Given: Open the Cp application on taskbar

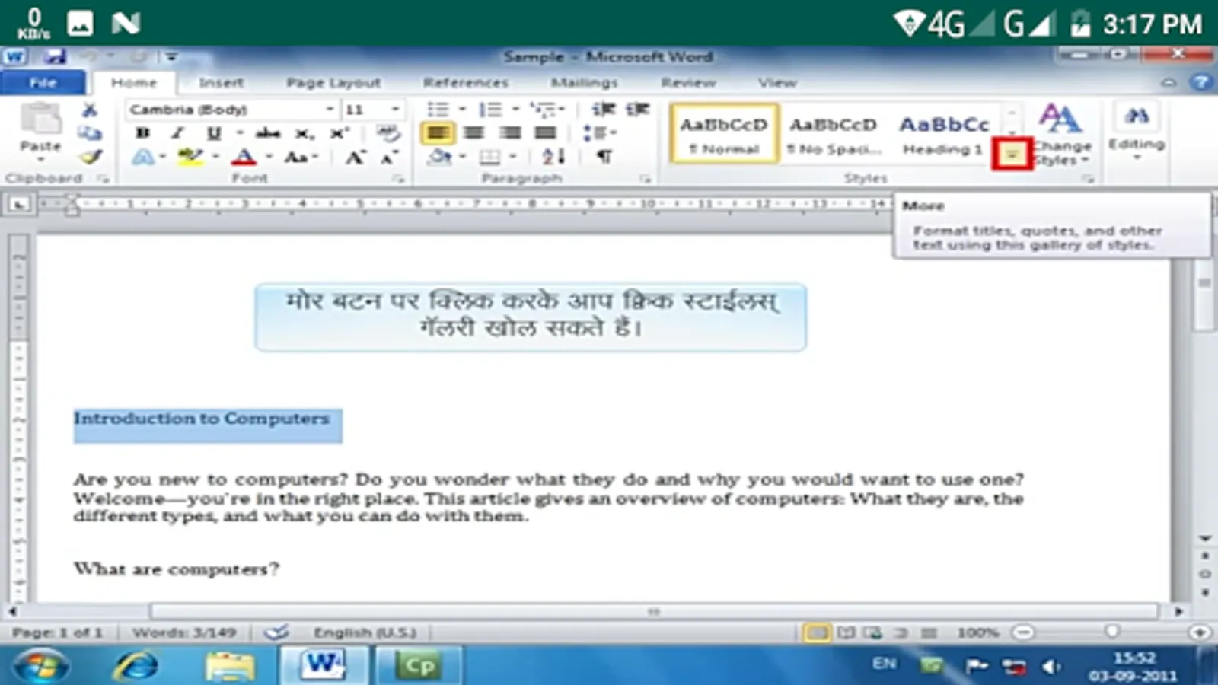Looking at the screenshot, I should (419, 666).
